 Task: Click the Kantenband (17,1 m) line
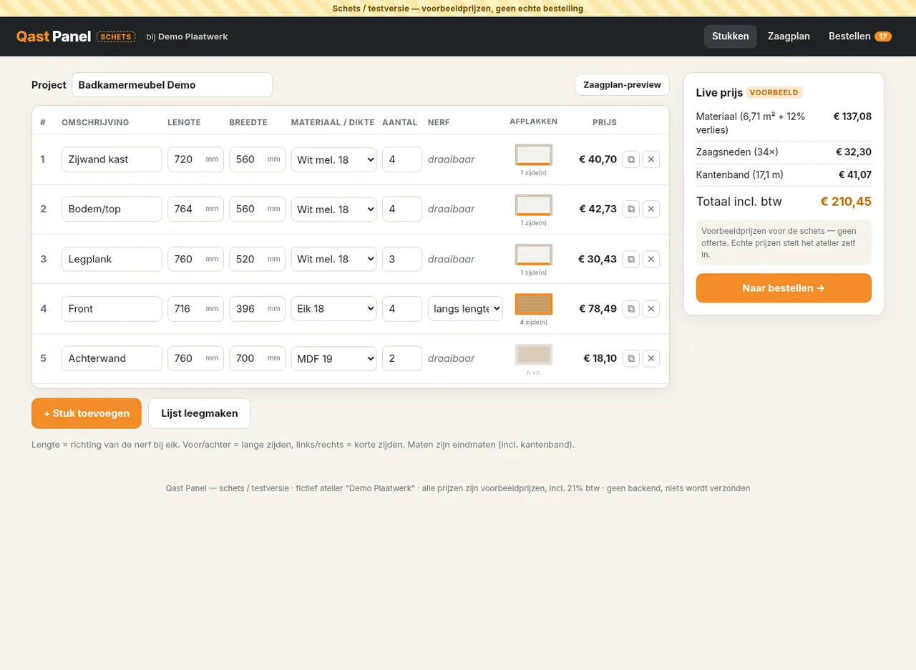(784, 174)
